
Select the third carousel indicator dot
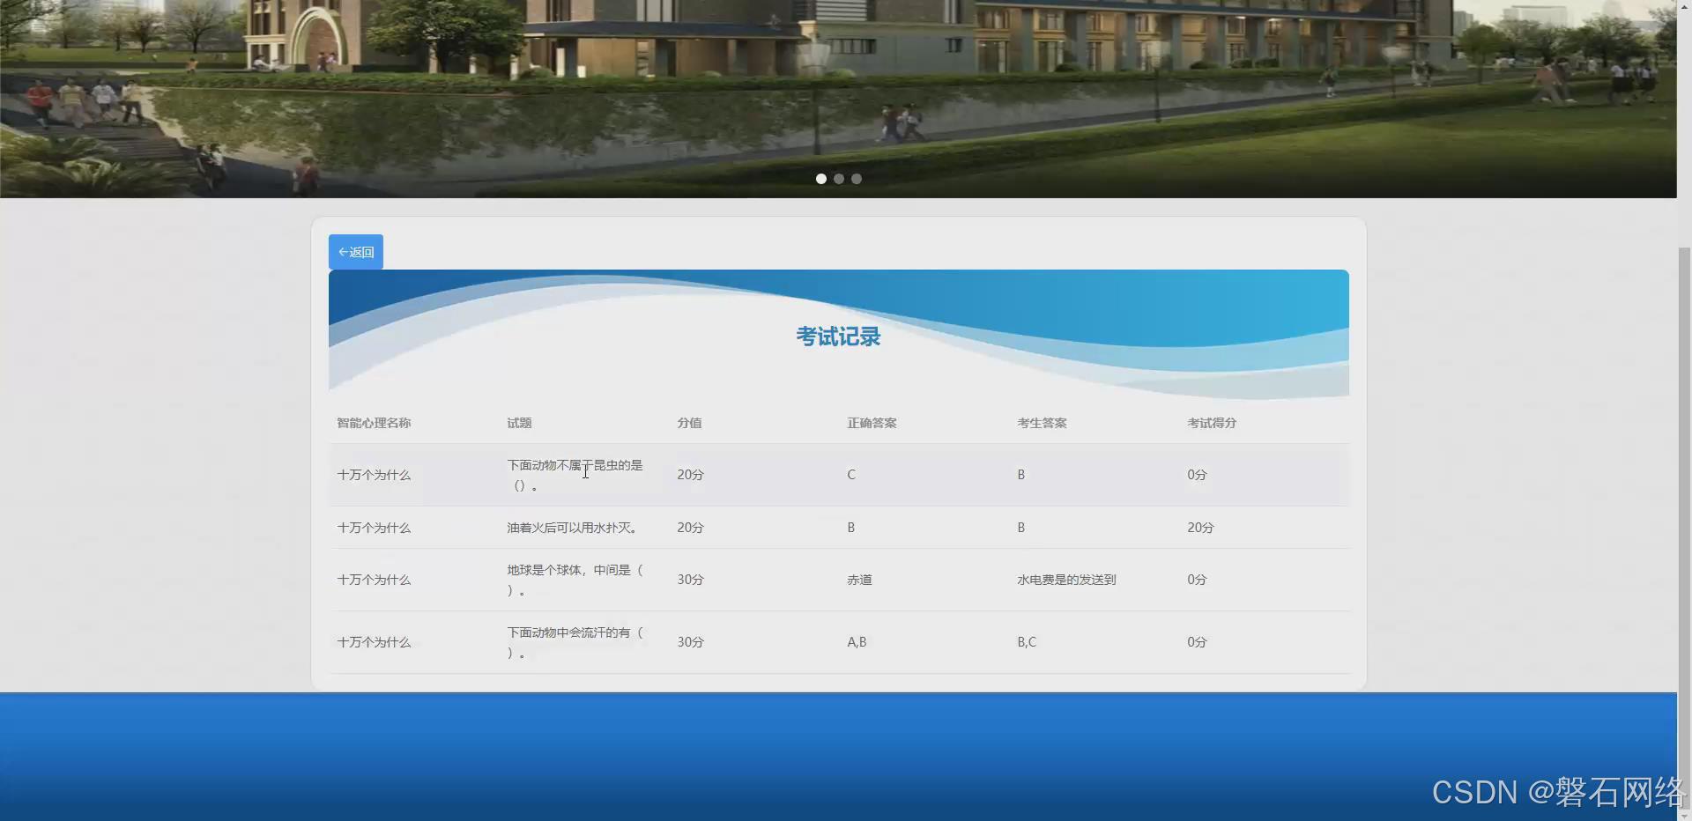(x=857, y=179)
